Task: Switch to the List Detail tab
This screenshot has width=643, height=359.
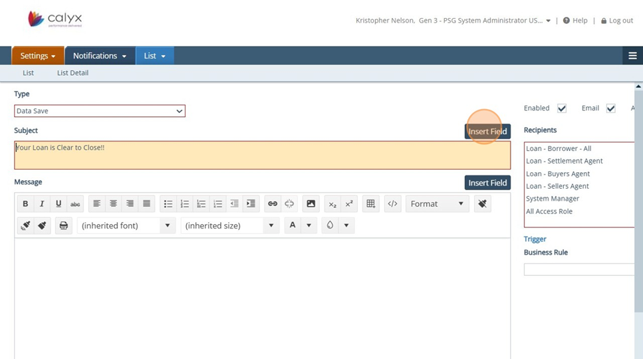Action: point(72,73)
